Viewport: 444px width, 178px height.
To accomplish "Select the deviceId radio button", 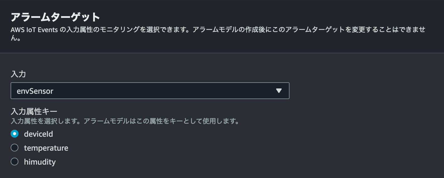I will click(15, 134).
